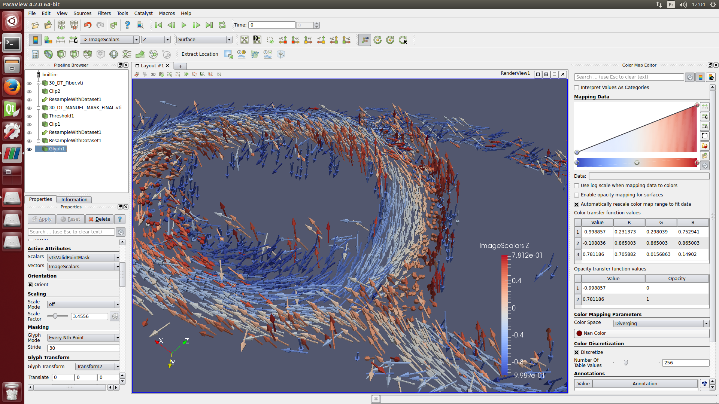Click the Save Data toolbar icon
719x404 pixels.
click(48, 25)
